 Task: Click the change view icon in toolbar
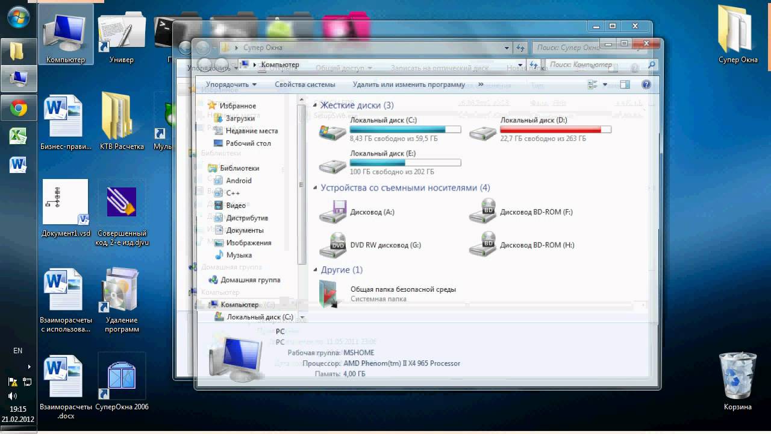pos(593,85)
